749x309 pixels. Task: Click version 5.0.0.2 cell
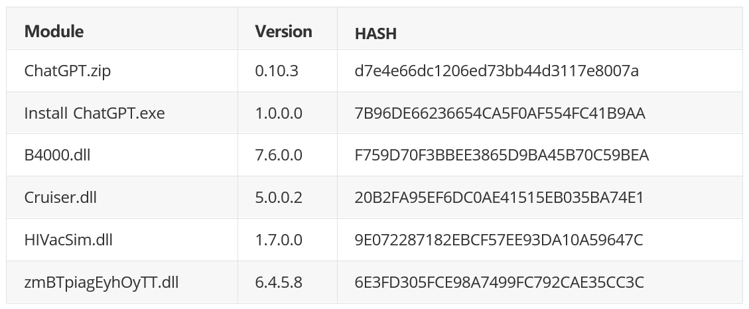[279, 198]
